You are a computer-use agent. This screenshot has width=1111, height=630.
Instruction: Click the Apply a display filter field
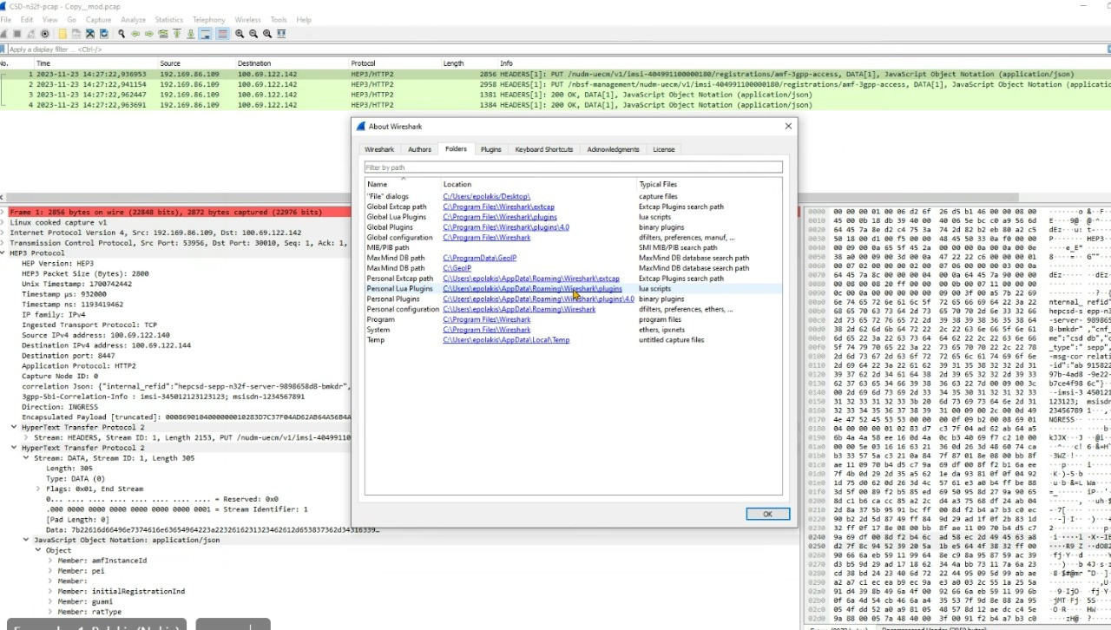pos(555,49)
